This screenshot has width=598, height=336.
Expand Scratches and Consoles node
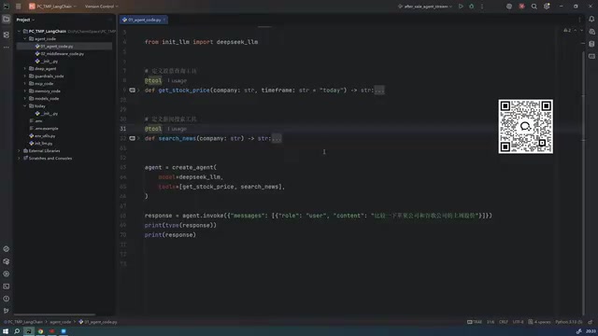[x=19, y=158]
